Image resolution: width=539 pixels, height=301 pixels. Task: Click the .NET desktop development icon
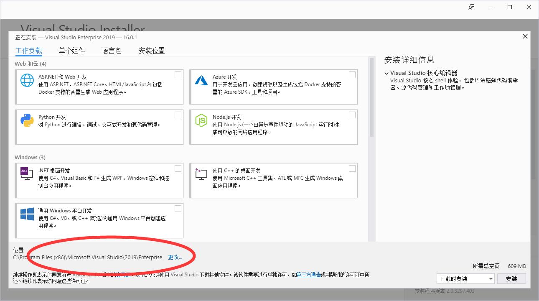coord(27,173)
